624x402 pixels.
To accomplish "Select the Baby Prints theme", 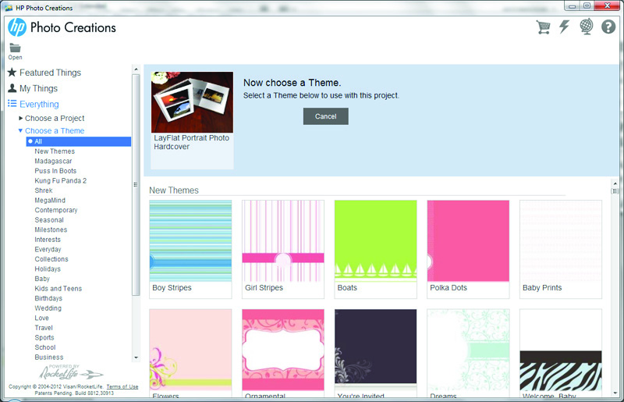I will click(561, 249).
